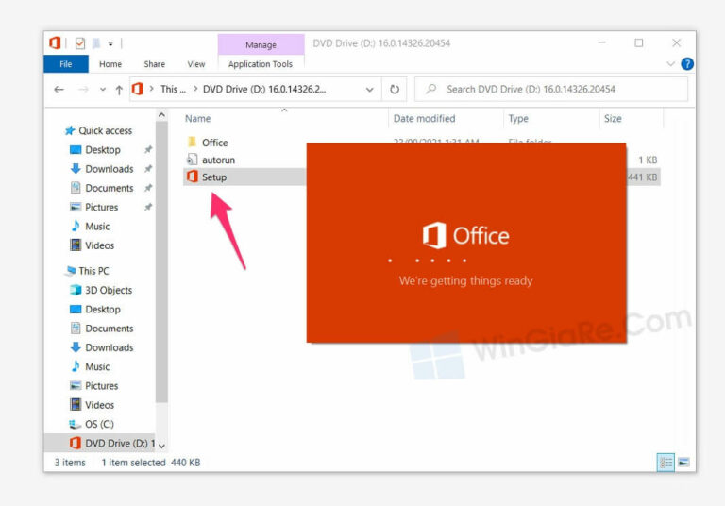Click the Office icon in address bar

[138, 89]
